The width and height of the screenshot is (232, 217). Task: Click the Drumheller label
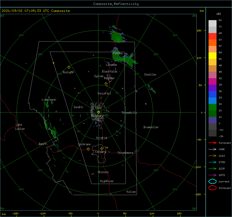coord(151,127)
